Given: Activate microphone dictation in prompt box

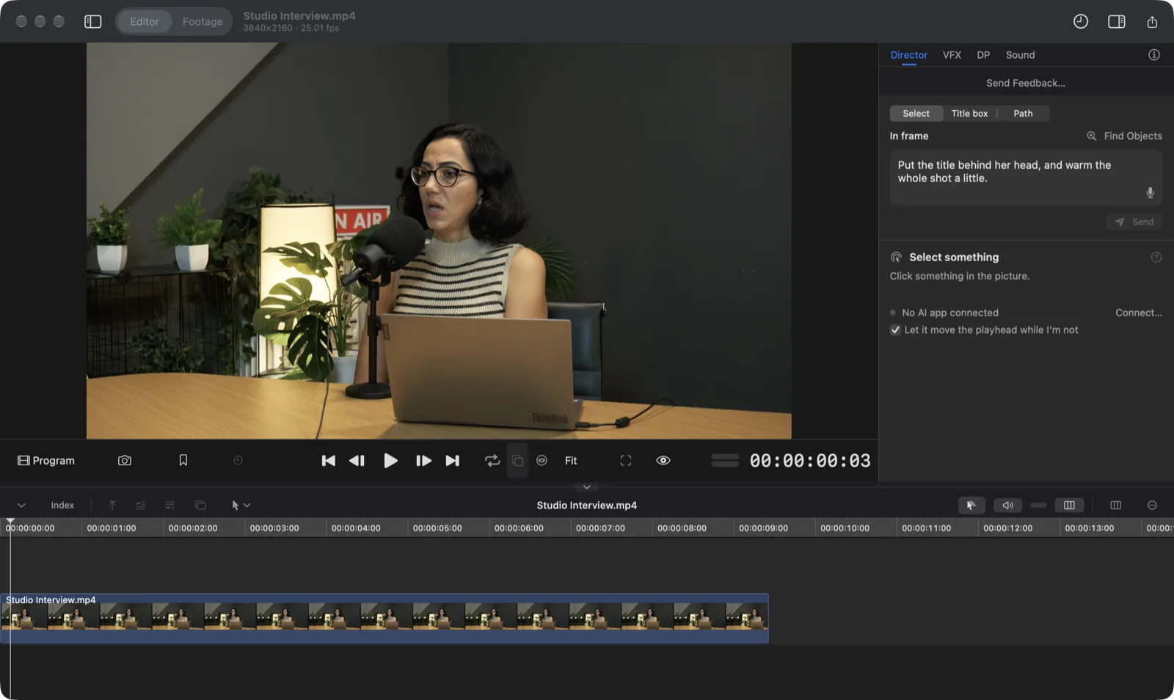Looking at the screenshot, I should point(1150,192).
